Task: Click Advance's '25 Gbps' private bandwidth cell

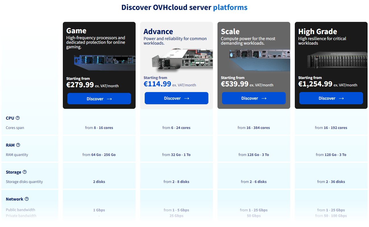Action: pos(177,216)
